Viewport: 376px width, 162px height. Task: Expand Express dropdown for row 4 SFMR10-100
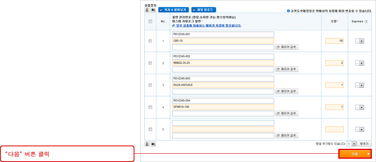pyautogui.click(x=360, y=107)
